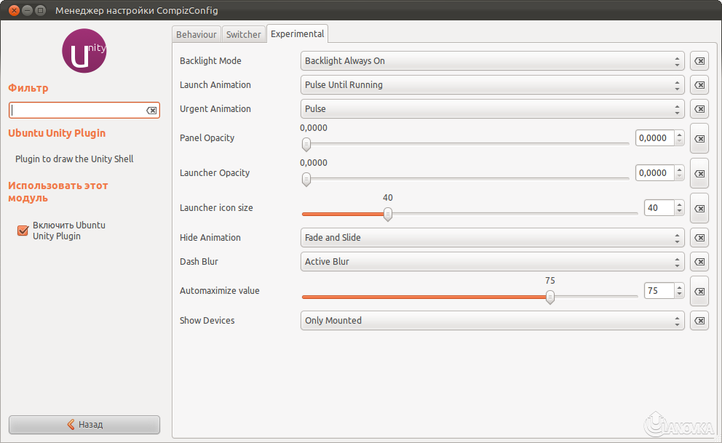Screen dimensions: 722x443
Task: Clear the filter field using its clear icon
Action: [151, 110]
